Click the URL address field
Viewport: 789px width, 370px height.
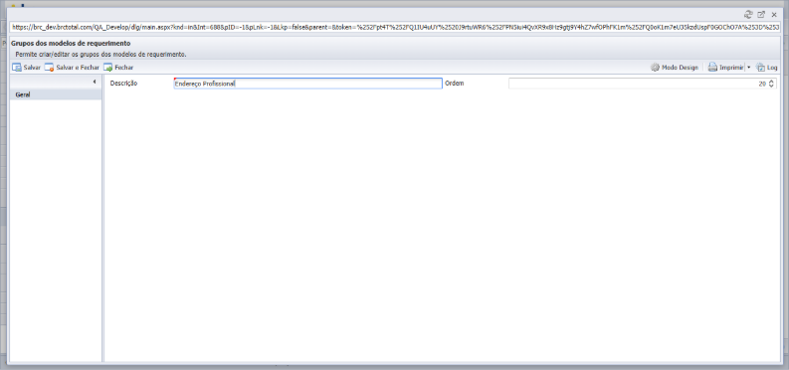(395, 28)
